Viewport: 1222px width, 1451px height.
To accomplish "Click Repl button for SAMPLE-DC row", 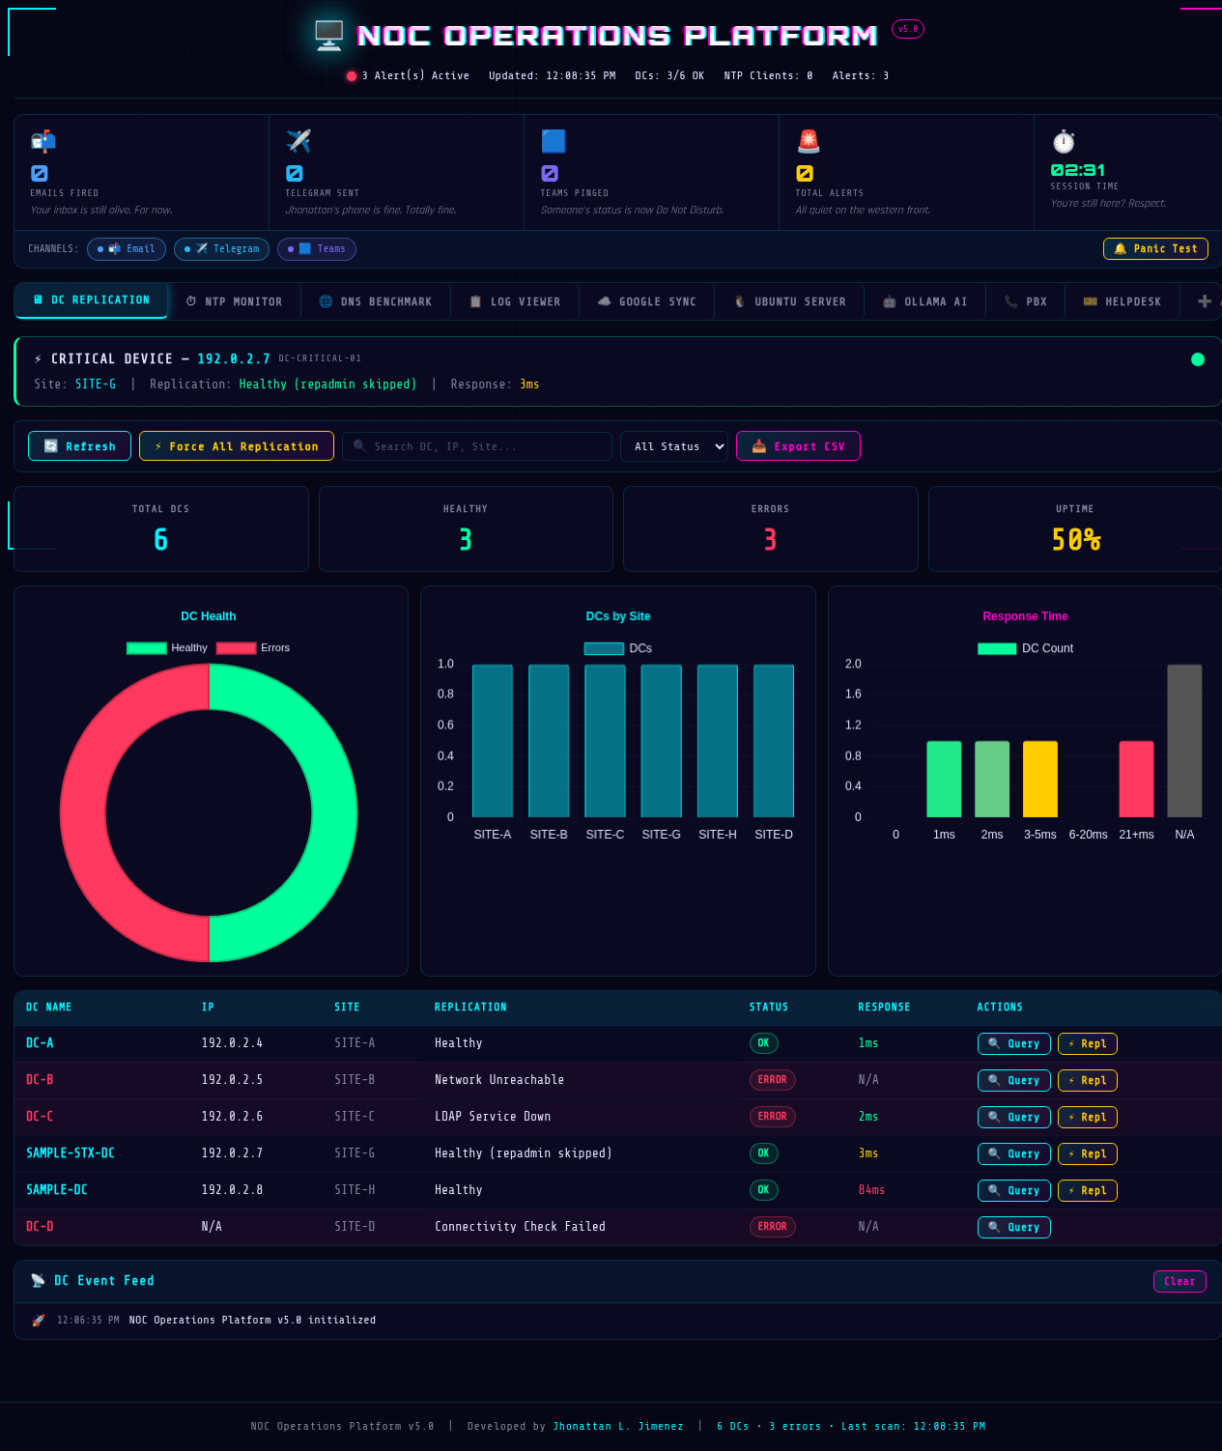I will (1087, 1190).
